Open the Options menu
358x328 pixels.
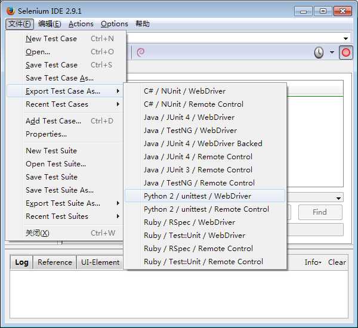(x=115, y=24)
